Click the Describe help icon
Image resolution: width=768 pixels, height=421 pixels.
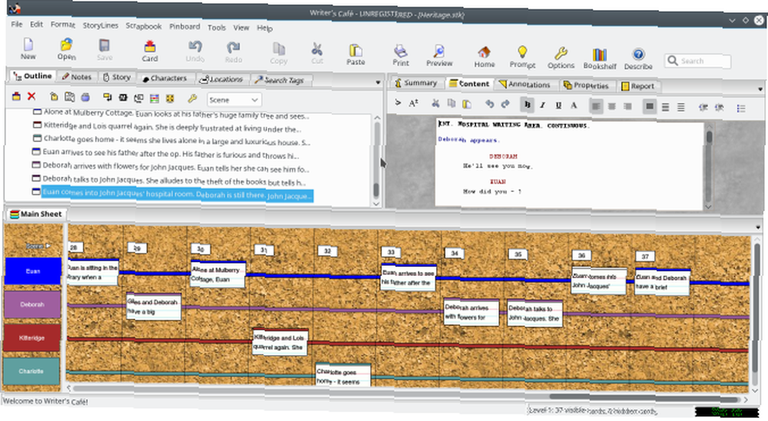pyautogui.click(x=637, y=59)
